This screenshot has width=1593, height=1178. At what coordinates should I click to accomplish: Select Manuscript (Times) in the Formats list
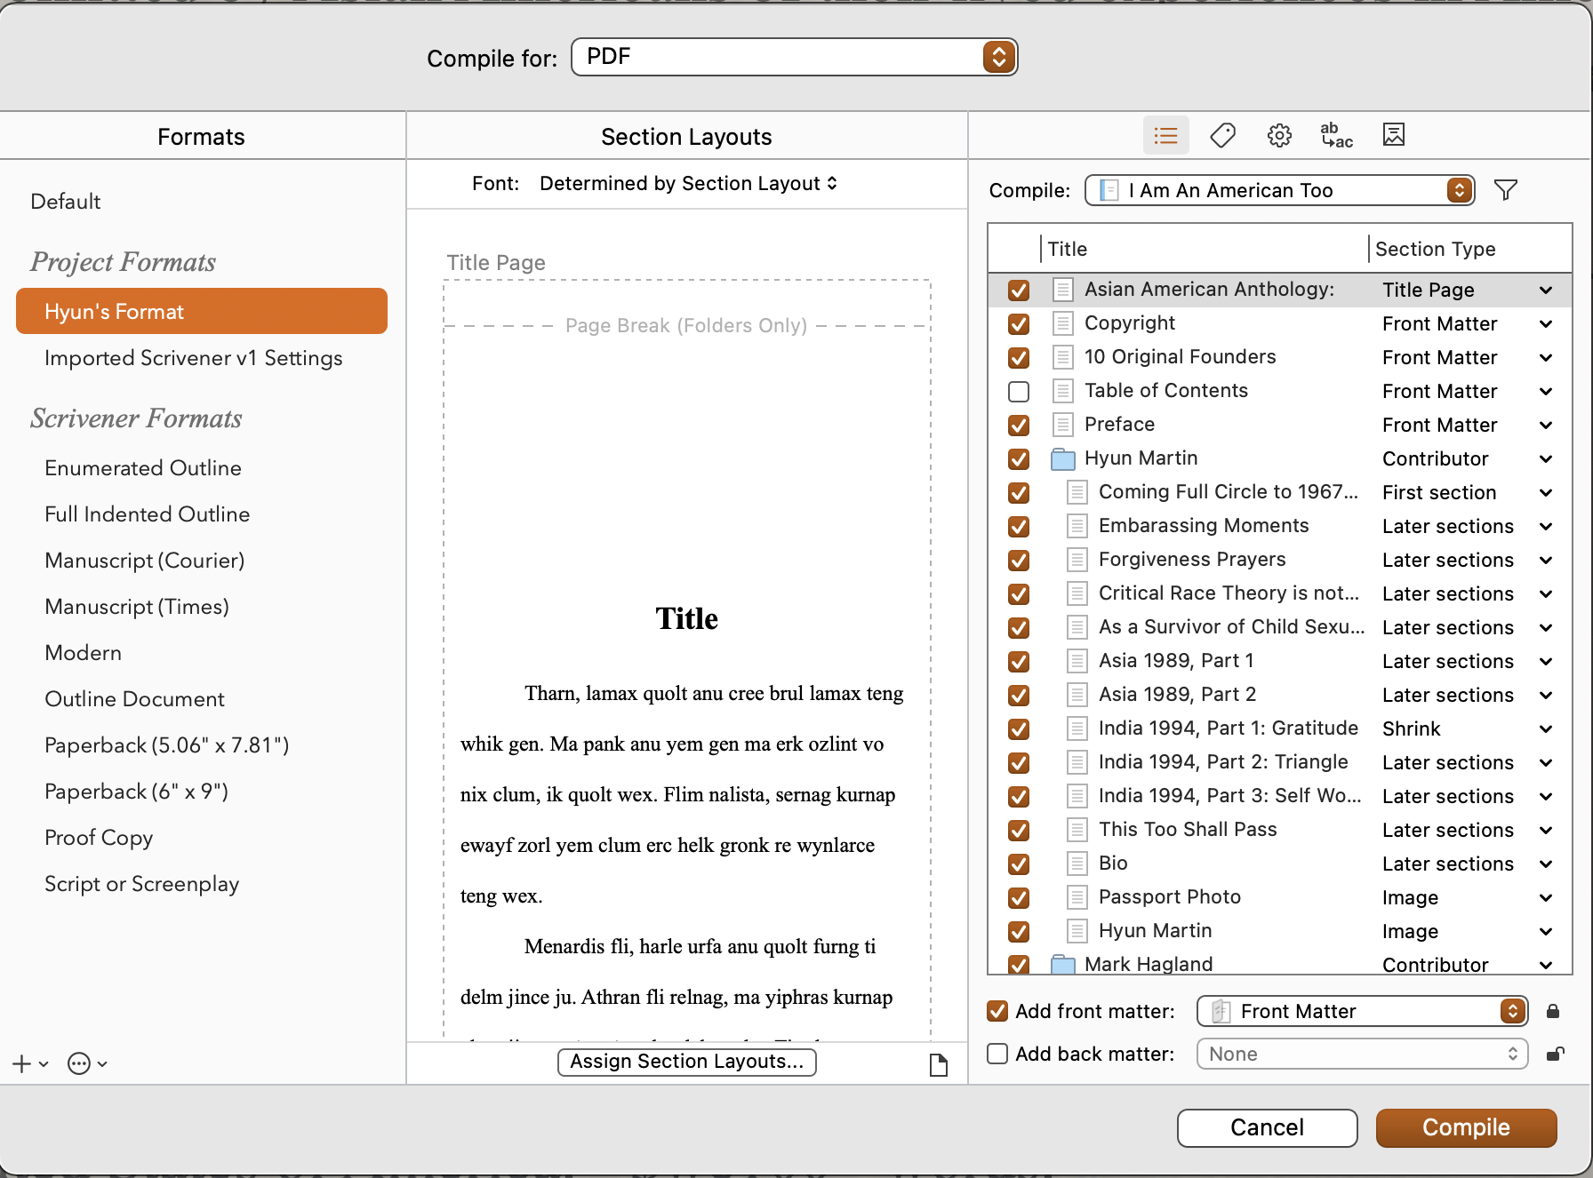click(x=136, y=606)
